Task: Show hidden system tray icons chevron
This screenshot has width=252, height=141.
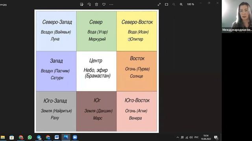Action: click(x=178, y=137)
